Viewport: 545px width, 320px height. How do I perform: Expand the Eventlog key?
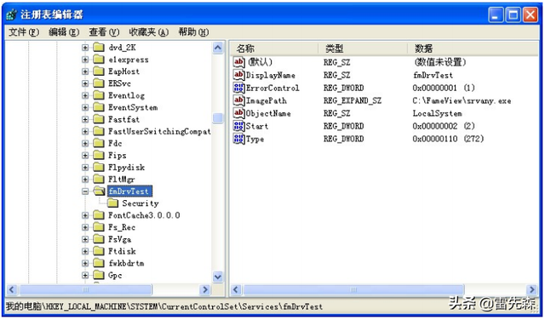click(85, 95)
